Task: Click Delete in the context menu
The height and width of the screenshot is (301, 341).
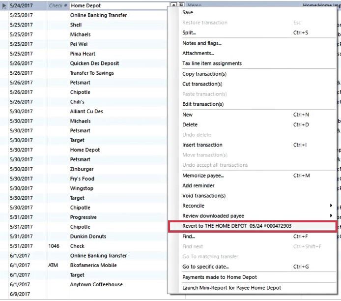Action: pos(190,124)
